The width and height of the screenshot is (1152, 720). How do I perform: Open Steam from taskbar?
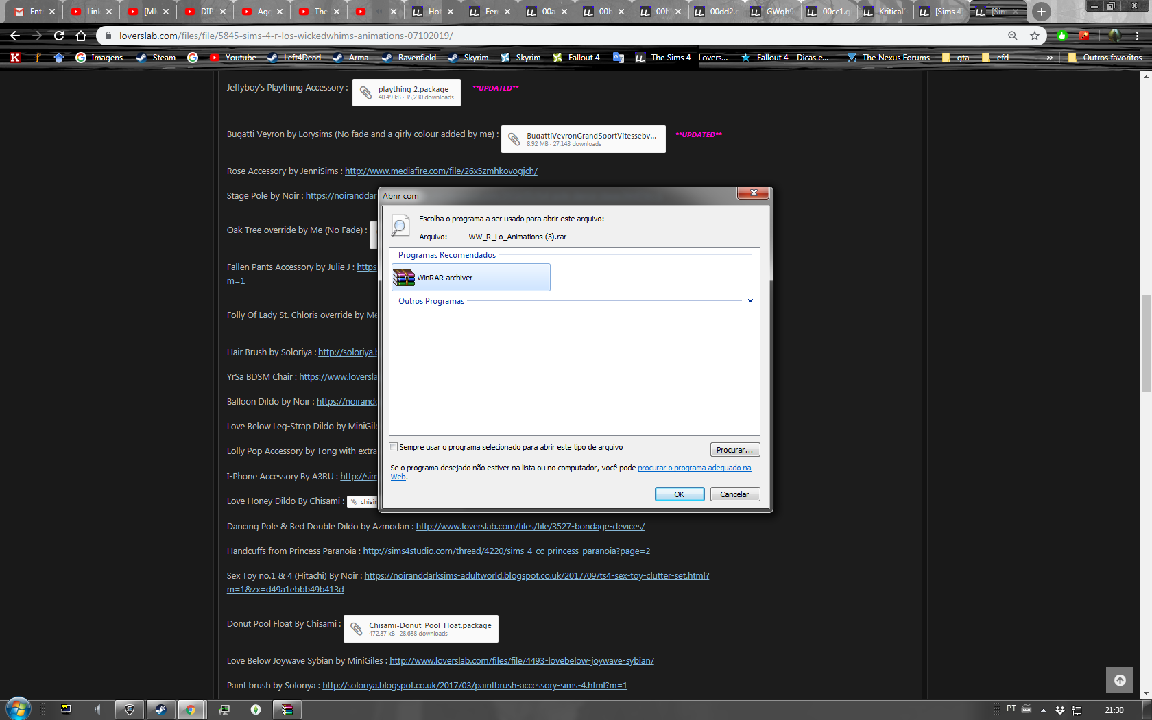pos(160,710)
